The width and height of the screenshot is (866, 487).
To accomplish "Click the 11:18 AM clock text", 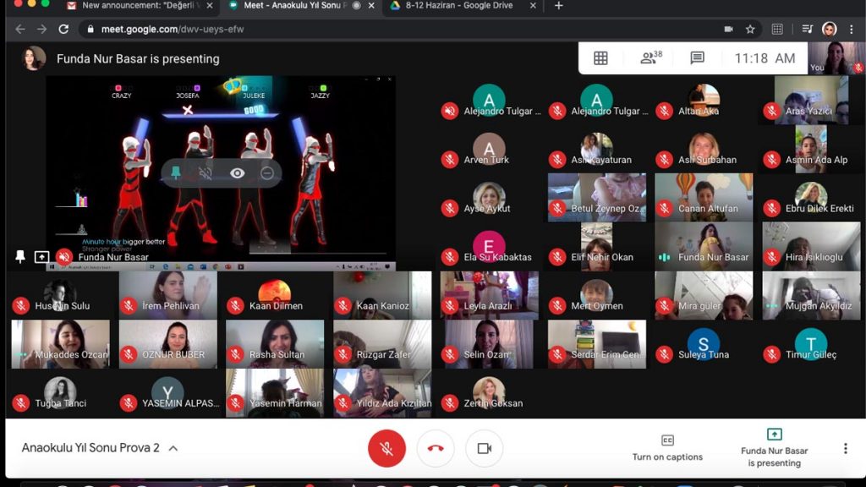I will click(765, 58).
